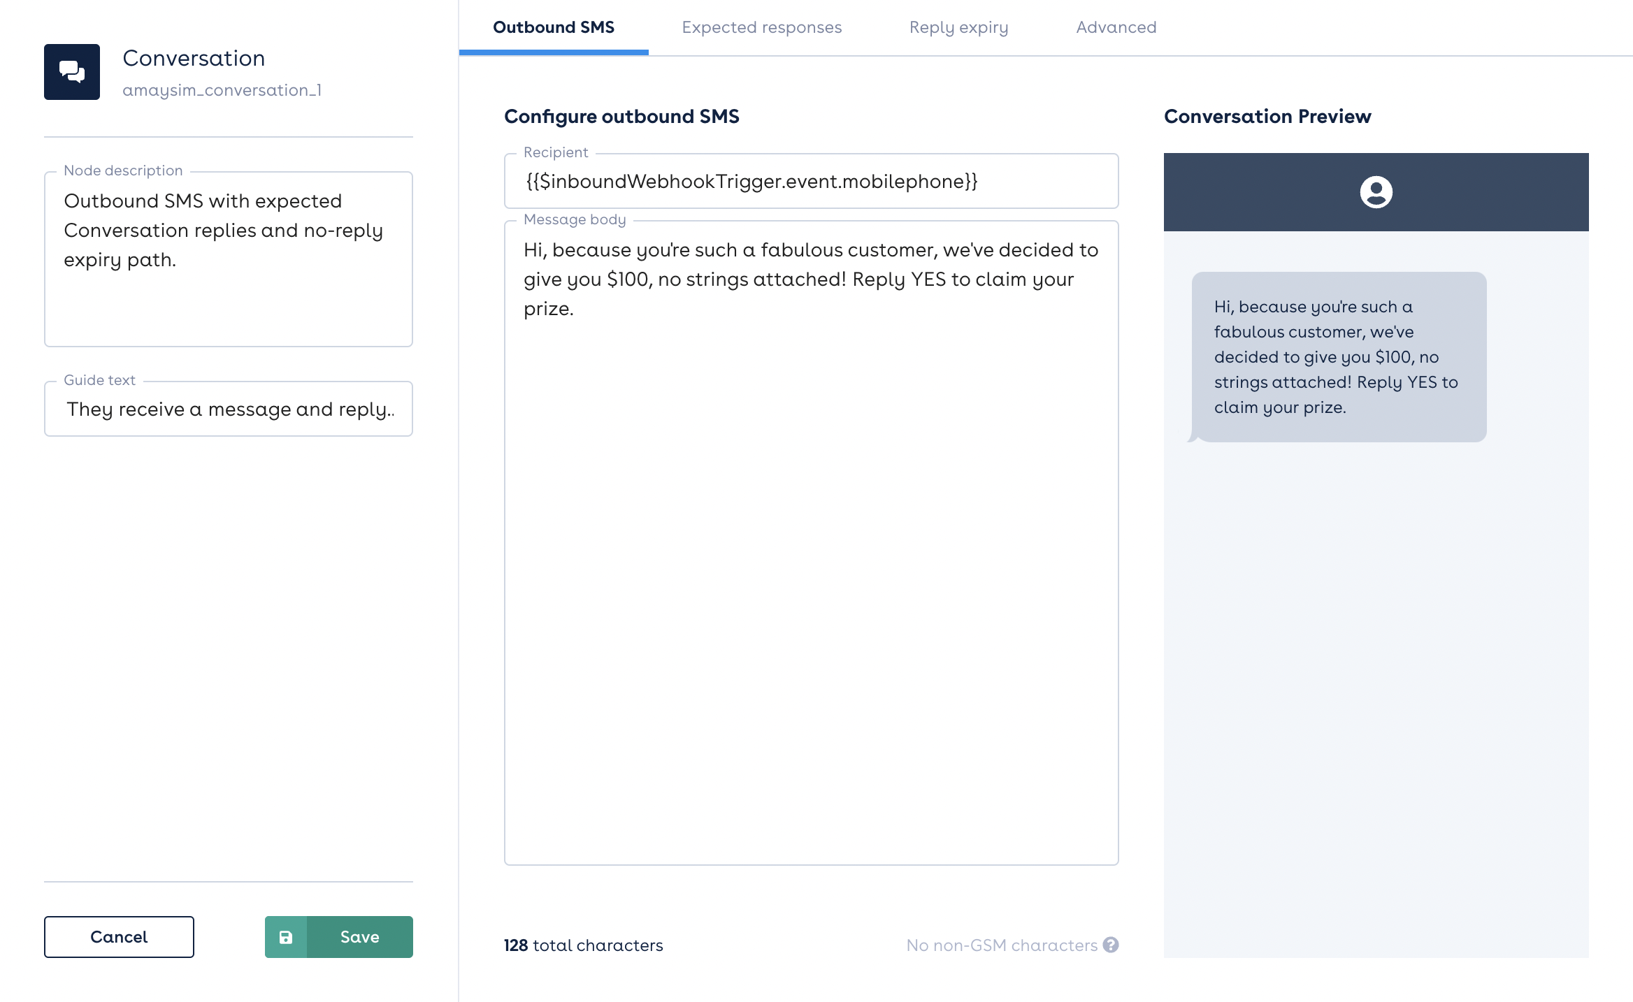Click the floppy disk icon on Save
The height and width of the screenshot is (1002, 1633).
click(286, 937)
